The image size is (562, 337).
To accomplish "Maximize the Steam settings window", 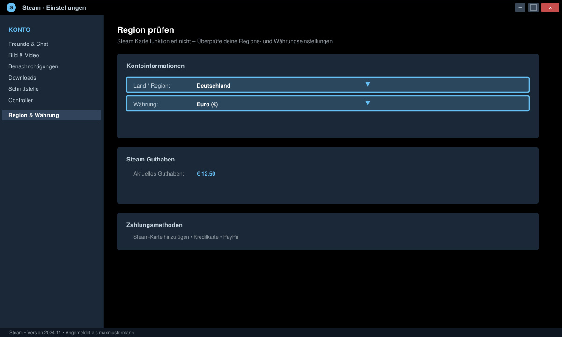I will click(x=533, y=7).
